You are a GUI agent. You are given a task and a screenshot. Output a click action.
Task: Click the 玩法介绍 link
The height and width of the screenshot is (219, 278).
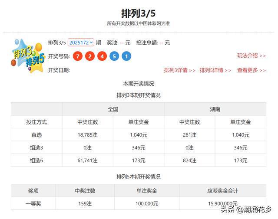pyautogui.click(x=251, y=56)
